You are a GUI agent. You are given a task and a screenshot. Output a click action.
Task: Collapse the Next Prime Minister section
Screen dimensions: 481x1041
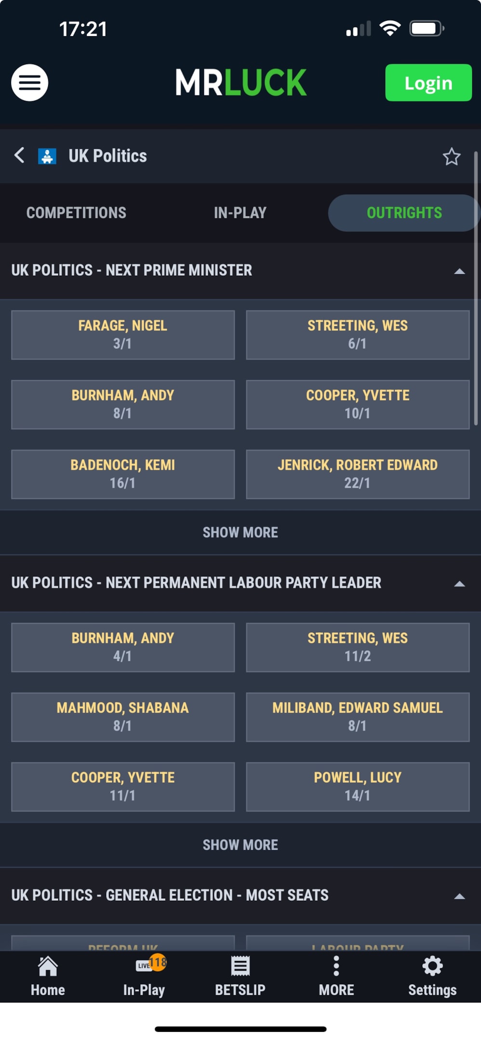(459, 271)
